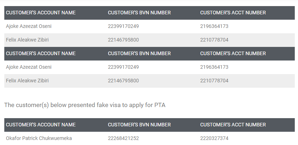The image size is (298, 145).
Task: Click BVN 22399170249 in the second table
Action: click(x=123, y=67)
